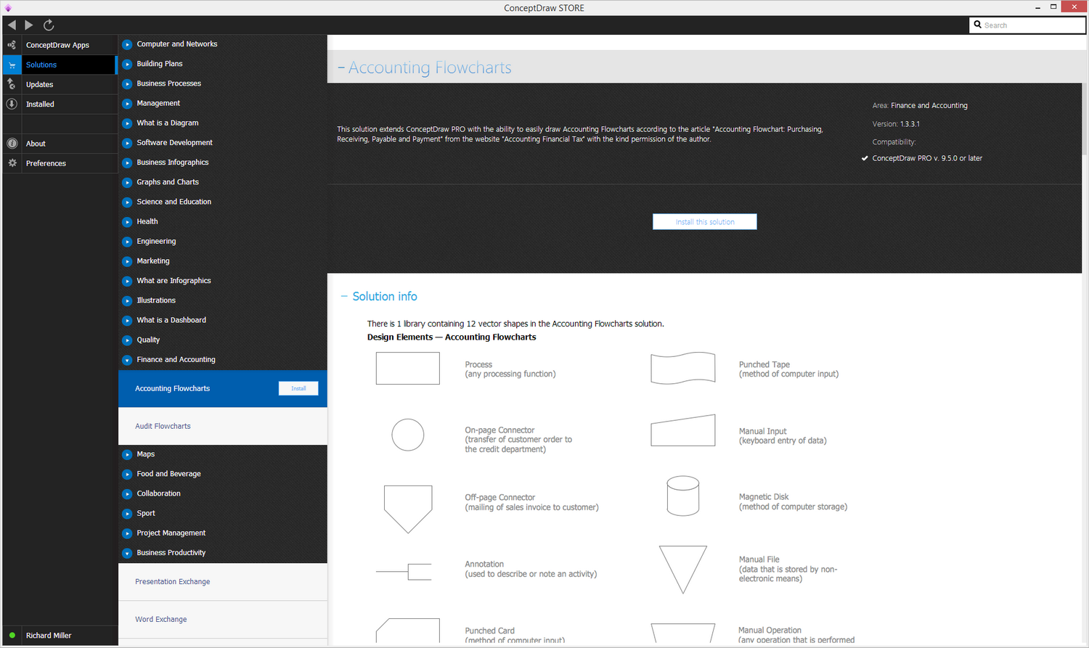The width and height of the screenshot is (1089, 648).
Task: Collapse the Finance and Accounting category
Action: pyautogui.click(x=127, y=360)
